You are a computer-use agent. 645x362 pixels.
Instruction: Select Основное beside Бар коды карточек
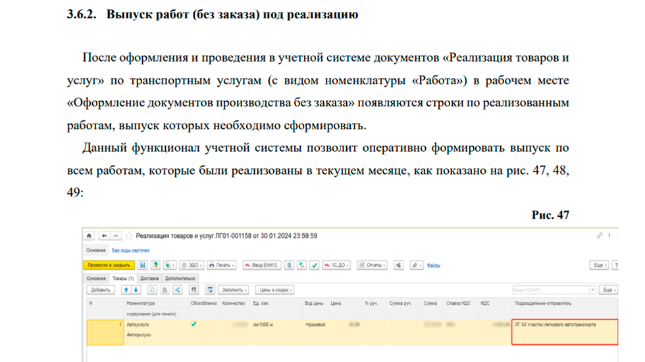point(96,250)
